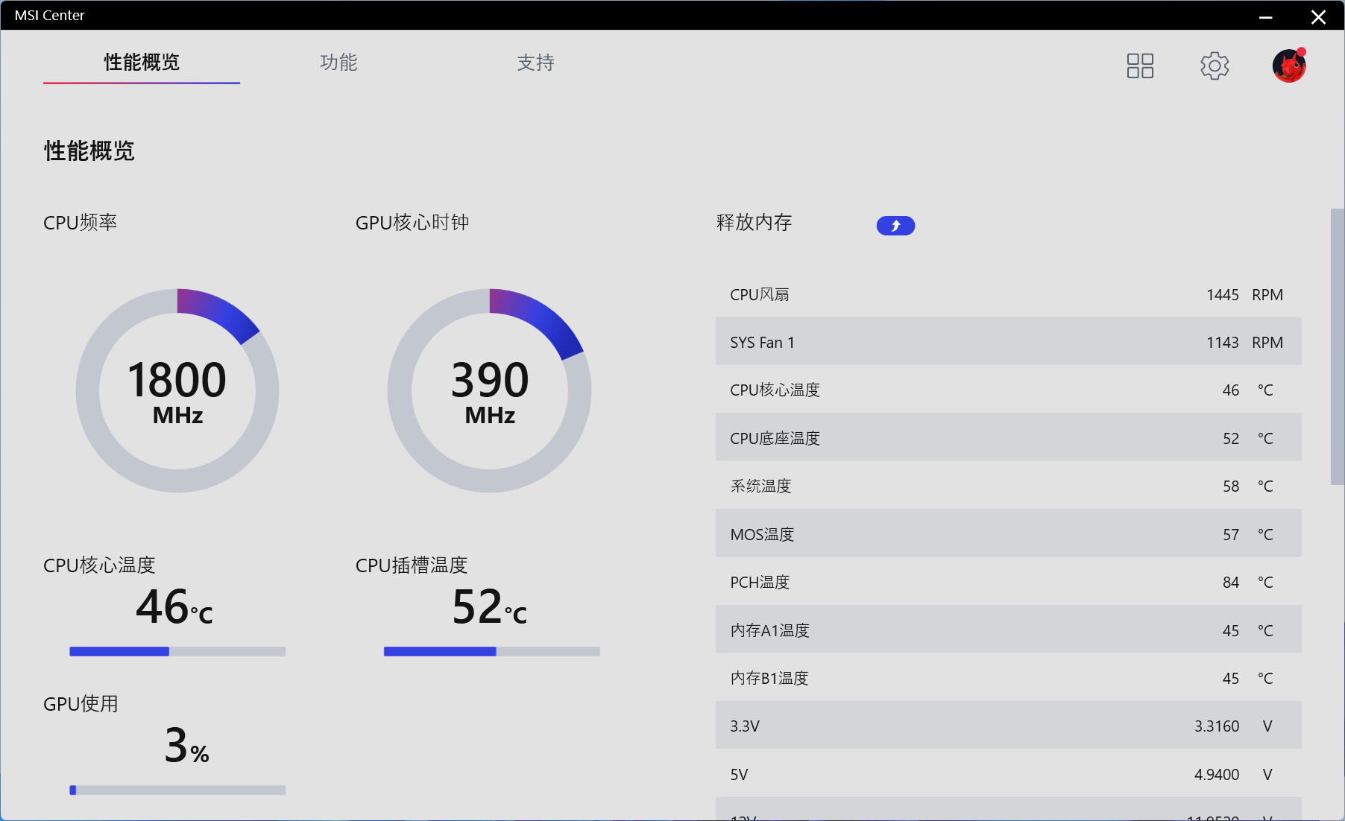Click the CPU核心温度 progress bar
This screenshot has width=1345, height=821.
[x=177, y=651]
